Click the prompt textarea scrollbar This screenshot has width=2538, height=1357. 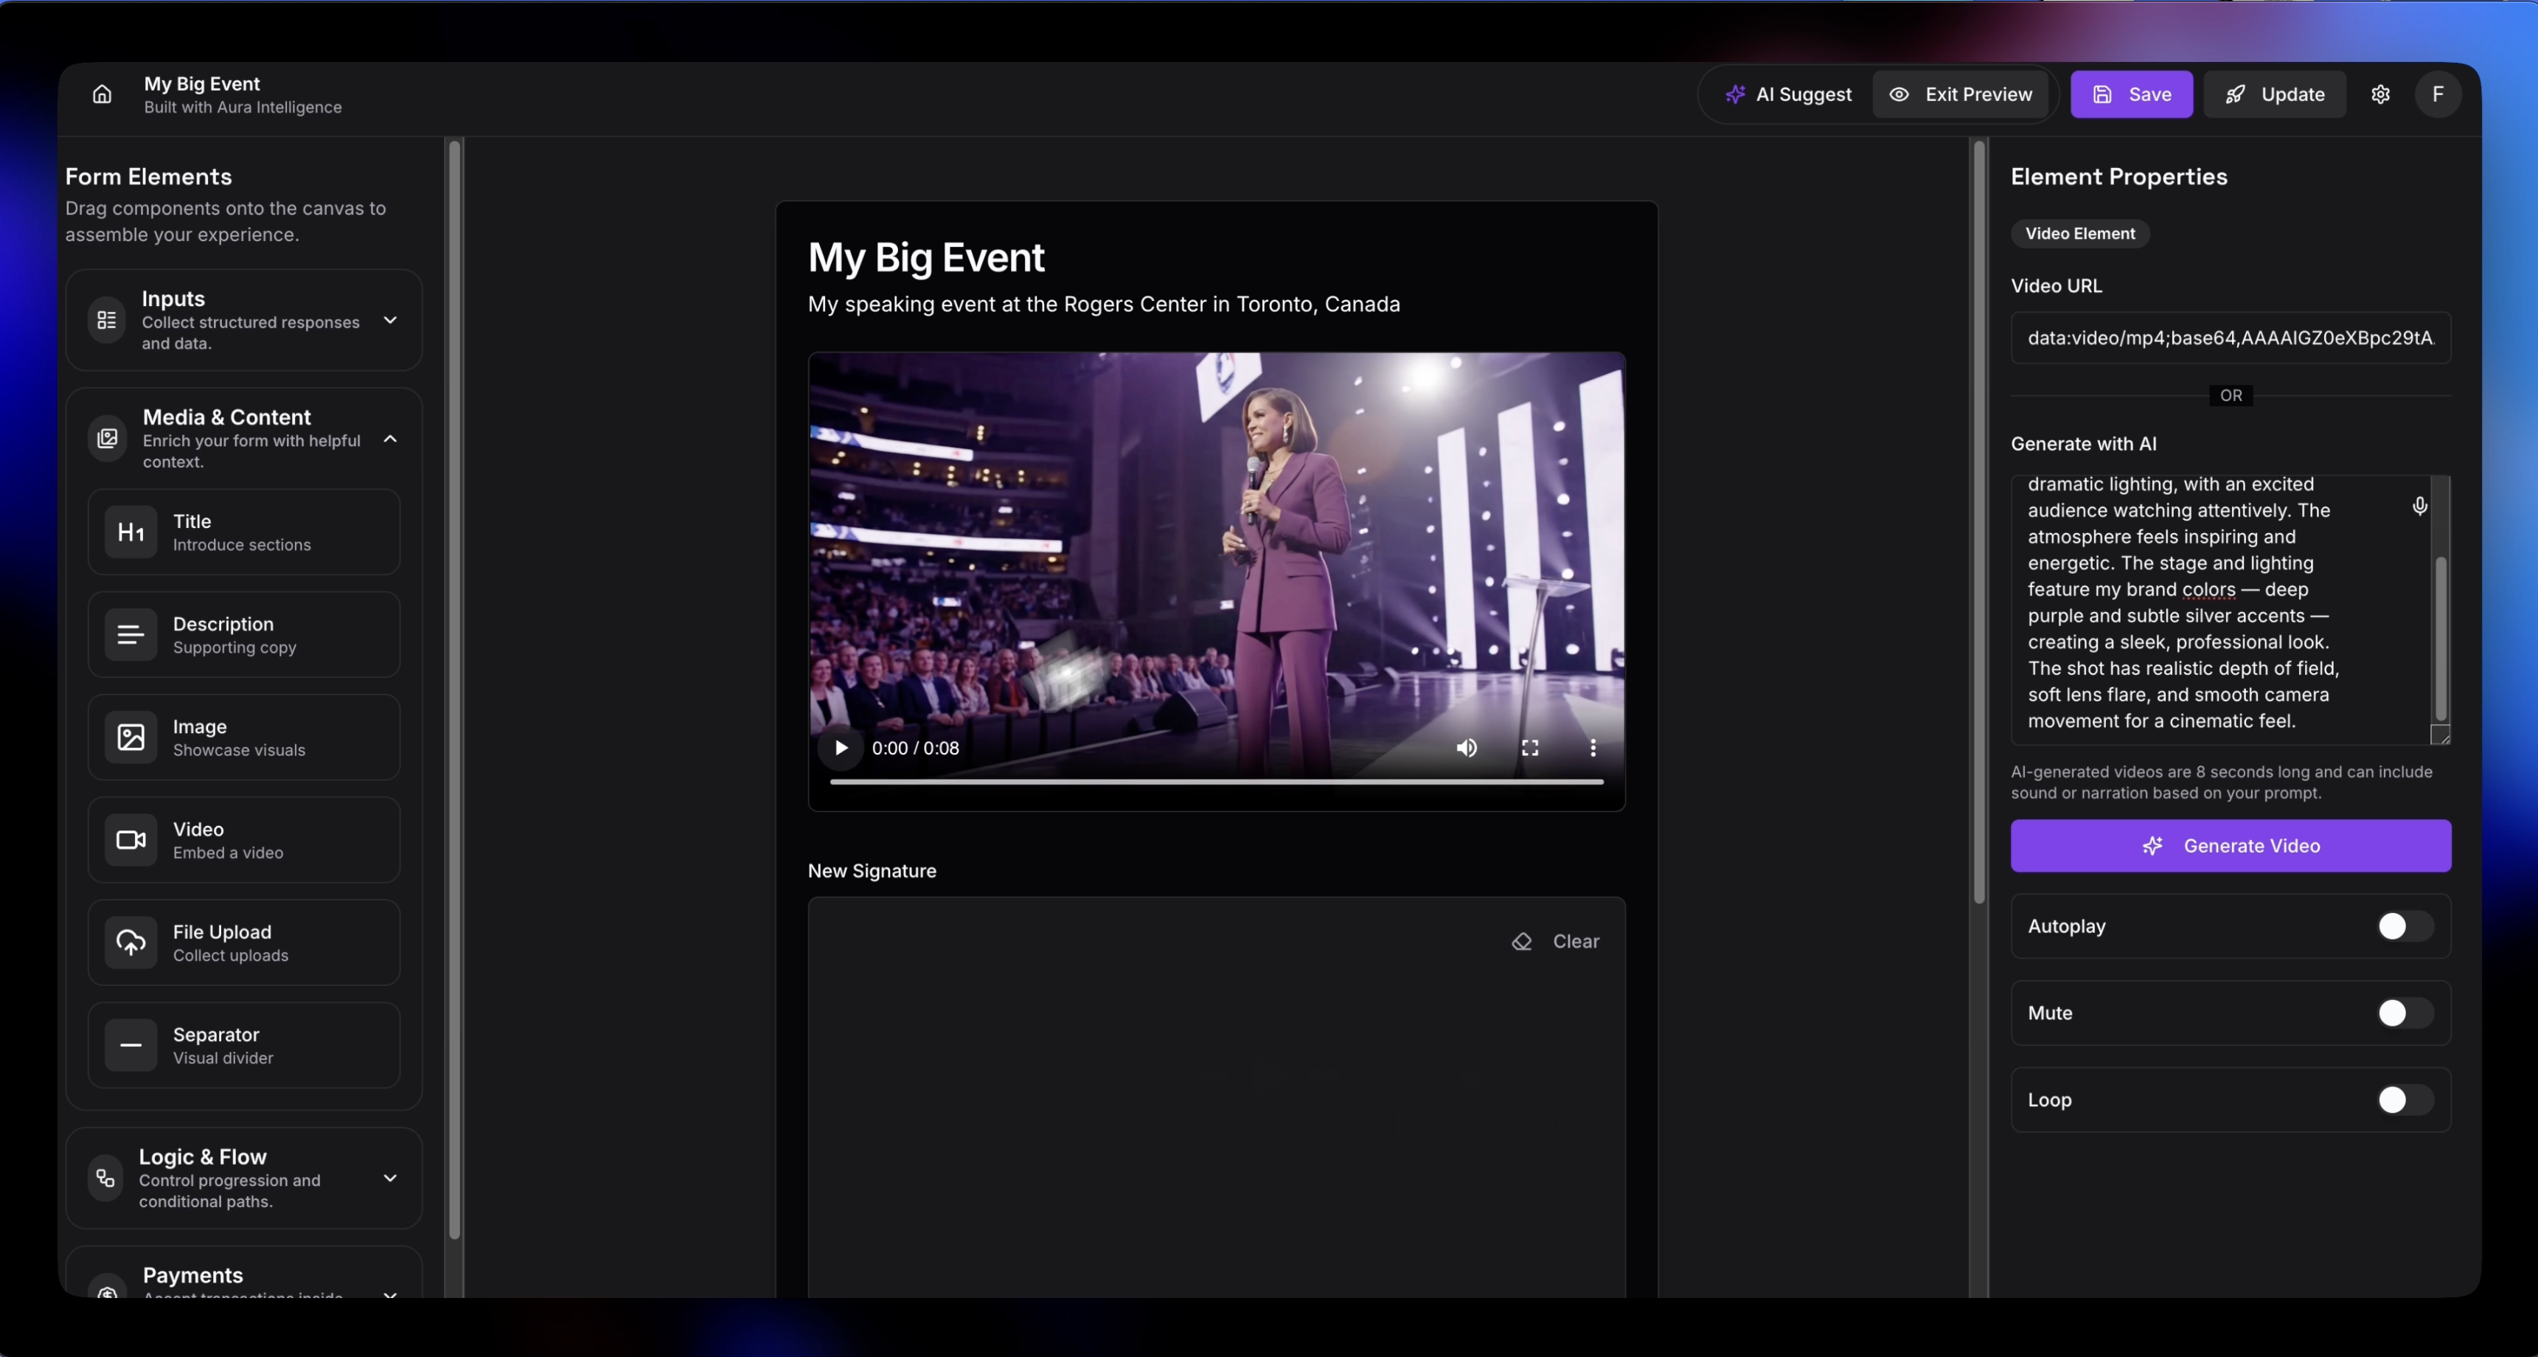[x=2441, y=639]
